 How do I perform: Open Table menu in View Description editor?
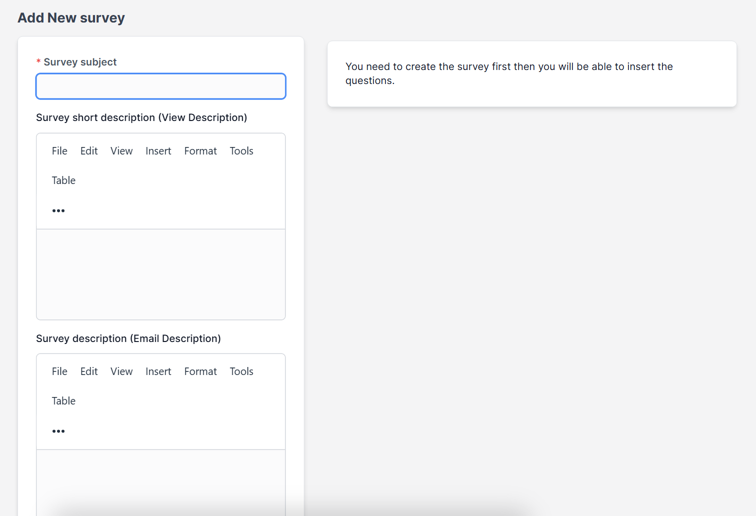(63, 180)
